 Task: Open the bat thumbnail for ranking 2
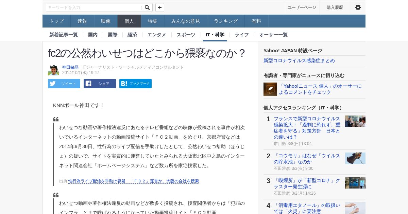coord(355,158)
